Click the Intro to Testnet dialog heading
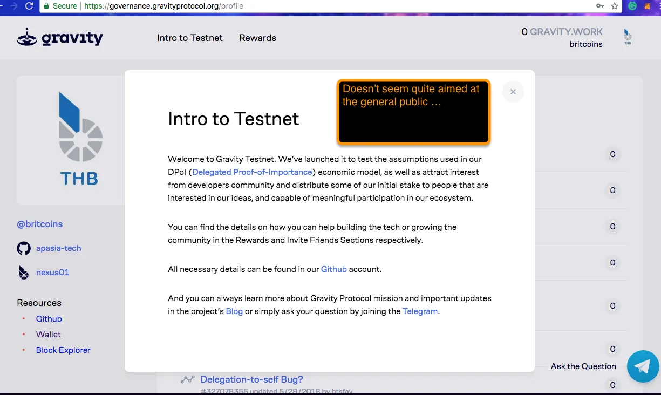Screen dimensions: 661x395 point(233,119)
